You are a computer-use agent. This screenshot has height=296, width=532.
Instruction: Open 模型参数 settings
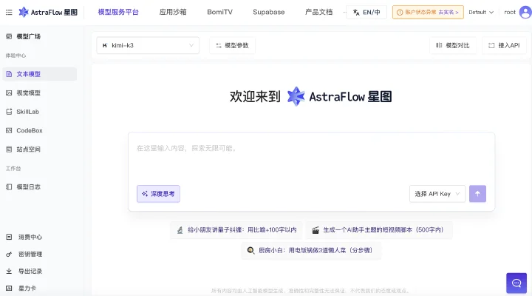click(x=233, y=46)
